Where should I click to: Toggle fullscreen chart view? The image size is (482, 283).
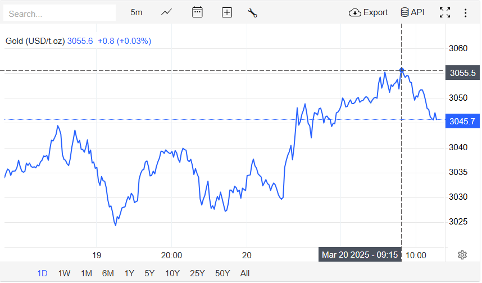click(445, 12)
